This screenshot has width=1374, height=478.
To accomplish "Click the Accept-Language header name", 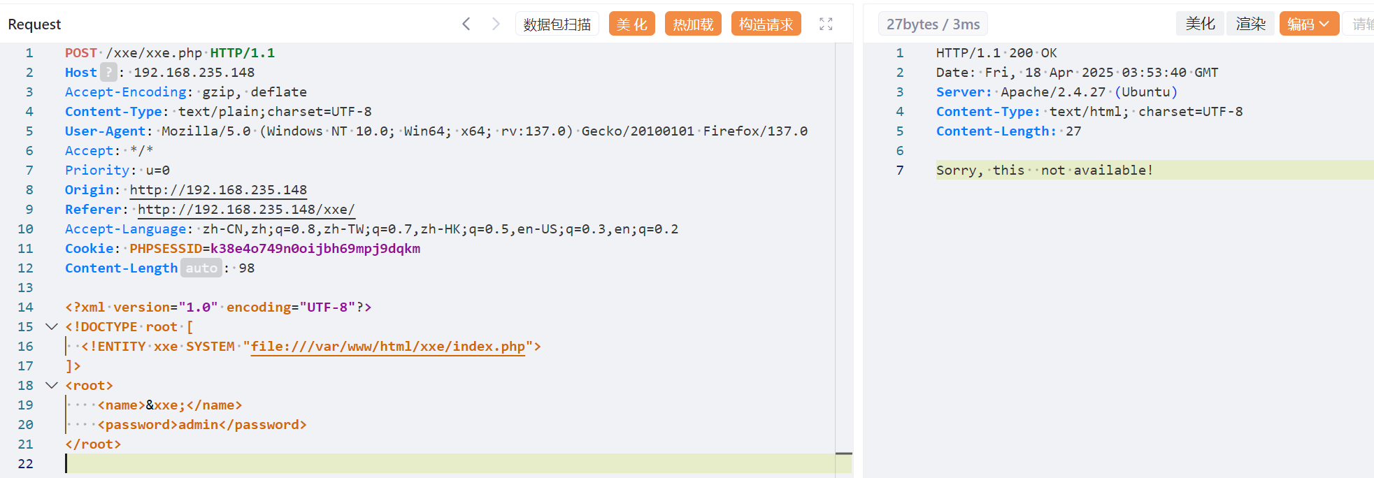I will pos(126,229).
